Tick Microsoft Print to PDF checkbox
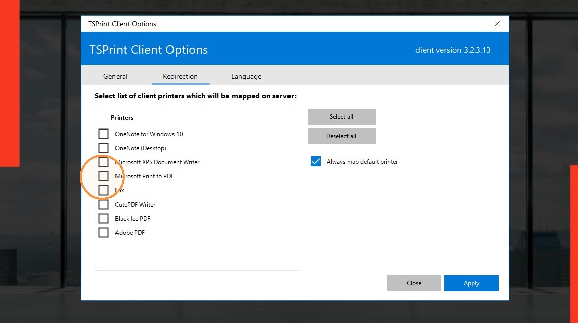The height and width of the screenshot is (323, 578). pos(103,176)
